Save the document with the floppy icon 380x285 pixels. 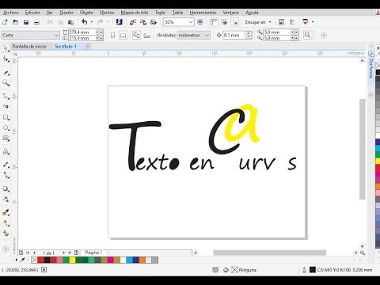click(26, 22)
